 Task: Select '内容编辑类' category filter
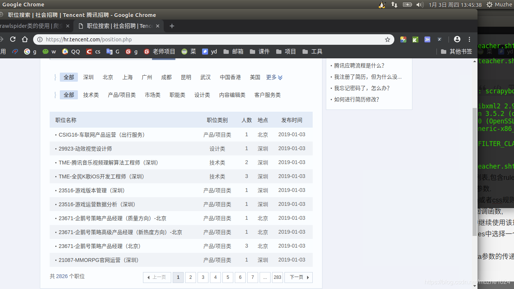pos(232,95)
